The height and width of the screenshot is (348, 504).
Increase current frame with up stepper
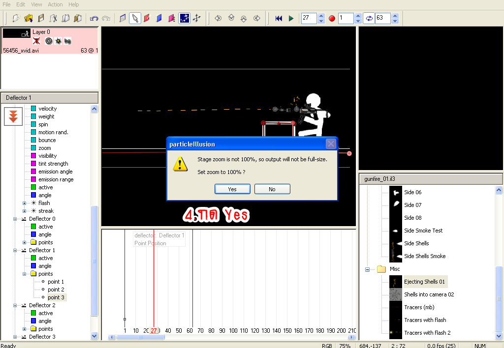(x=321, y=15)
